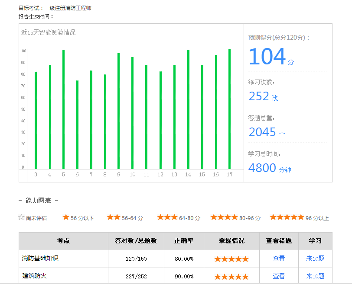Click the 学习总时间 label
352x284 pixels.
(264, 154)
